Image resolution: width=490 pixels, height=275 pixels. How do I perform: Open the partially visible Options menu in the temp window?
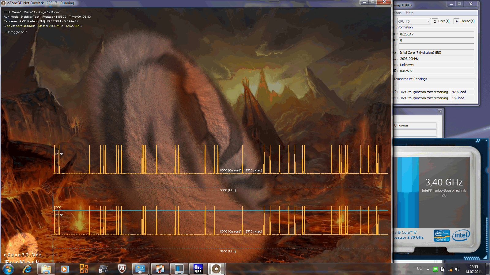[398, 13]
